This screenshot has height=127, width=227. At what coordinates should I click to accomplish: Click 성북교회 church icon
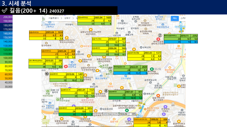pyautogui.click(x=141, y=47)
